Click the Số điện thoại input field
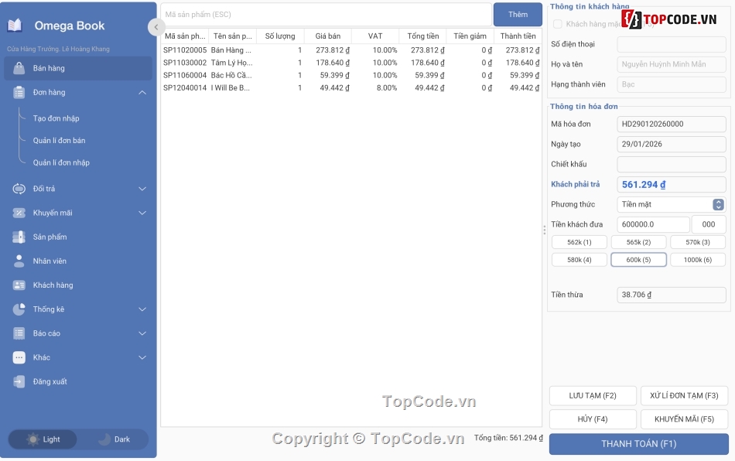Image resolution: width=735 pixels, height=461 pixels. pos(672,44)
